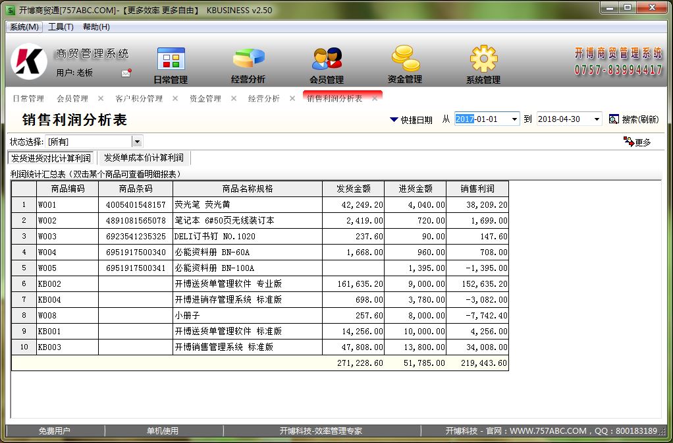The width and height of the screenshot is (673, 443).
Task: Click the 商品条码 column header
Action: pyautogui.click(x=136, y=189)
